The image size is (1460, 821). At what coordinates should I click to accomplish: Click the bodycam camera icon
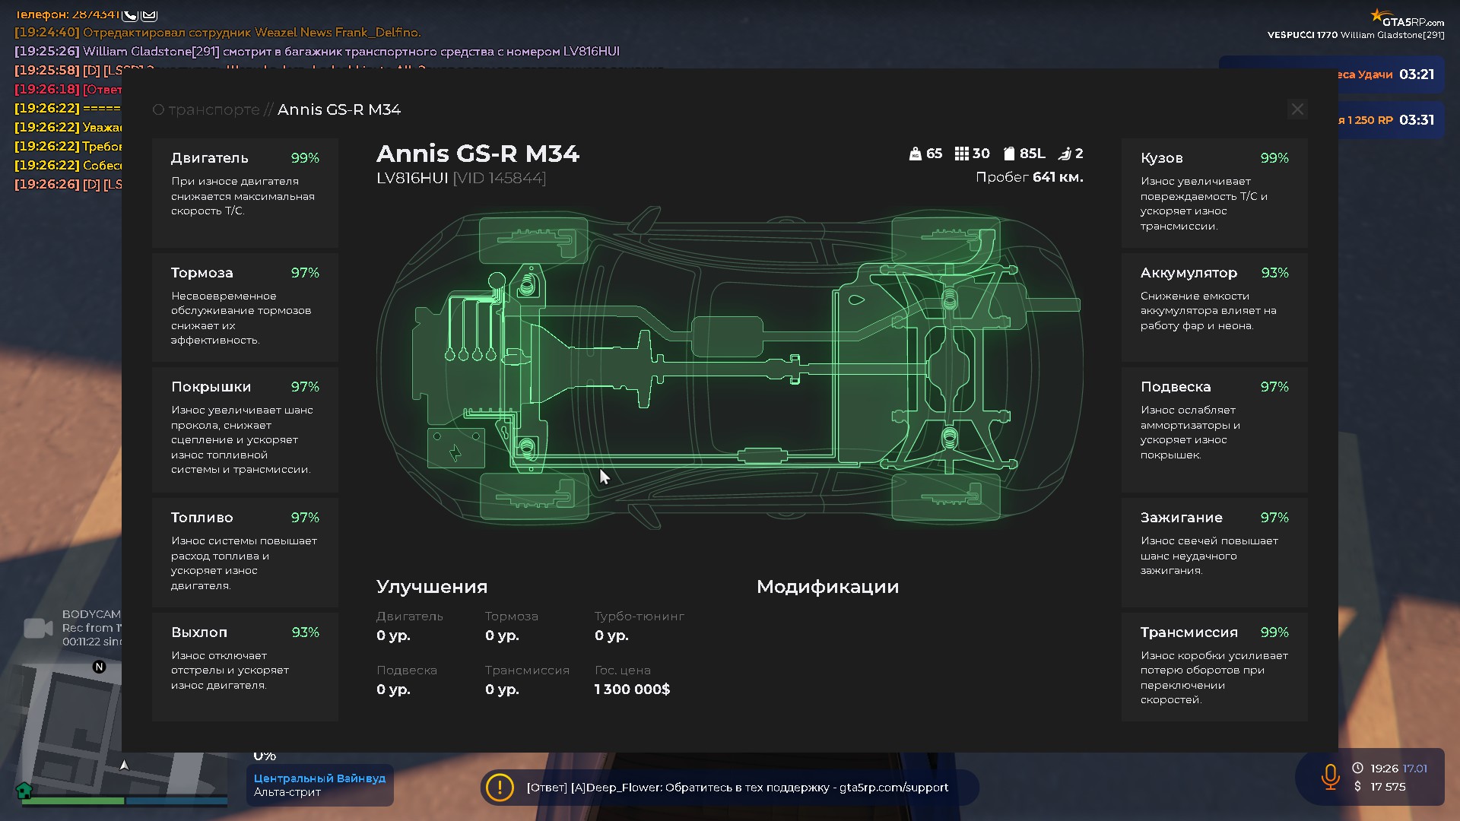(x=38, y=628)
